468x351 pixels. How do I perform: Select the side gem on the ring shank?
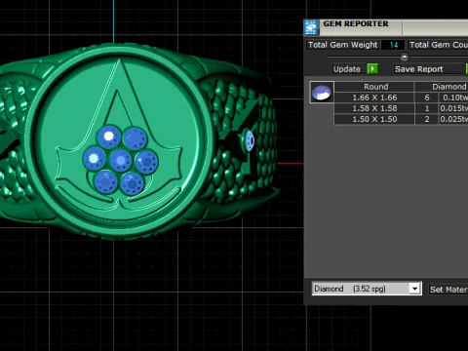tap(250, 140)
